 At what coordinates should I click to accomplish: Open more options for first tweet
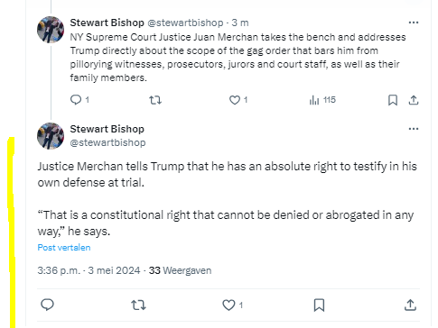(414, 23)
